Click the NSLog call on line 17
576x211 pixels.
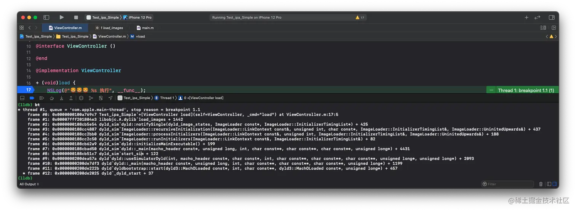tap(96, 90)
